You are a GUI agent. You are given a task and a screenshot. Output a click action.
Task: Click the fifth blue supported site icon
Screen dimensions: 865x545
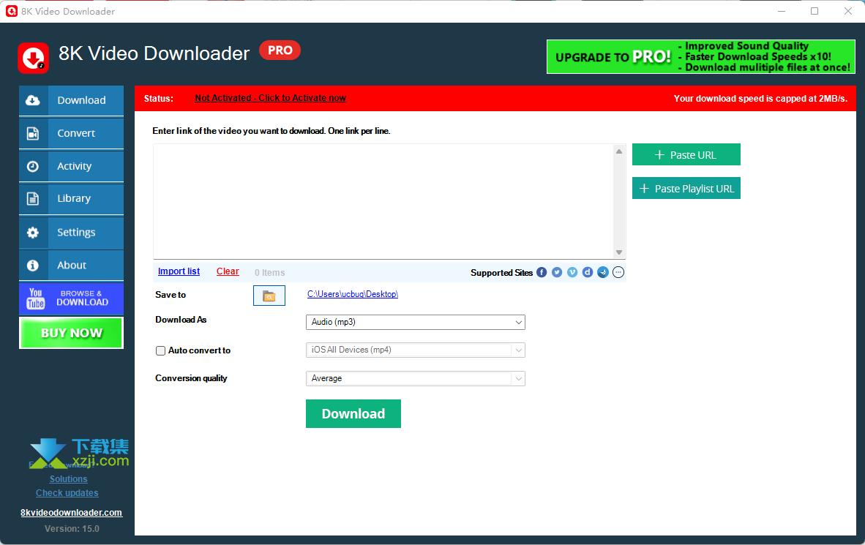603,272
